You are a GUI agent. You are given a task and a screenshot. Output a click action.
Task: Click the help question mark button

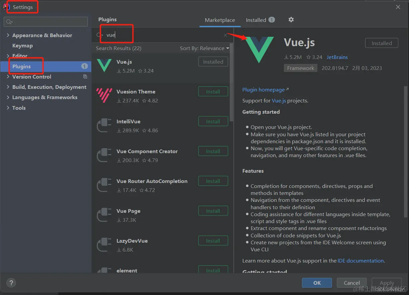11,283
